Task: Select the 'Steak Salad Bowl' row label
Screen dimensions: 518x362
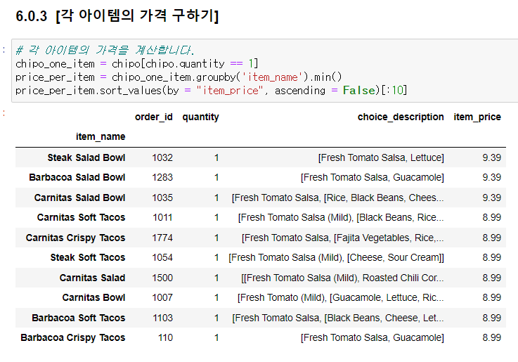Action: (x=86, y=157)
